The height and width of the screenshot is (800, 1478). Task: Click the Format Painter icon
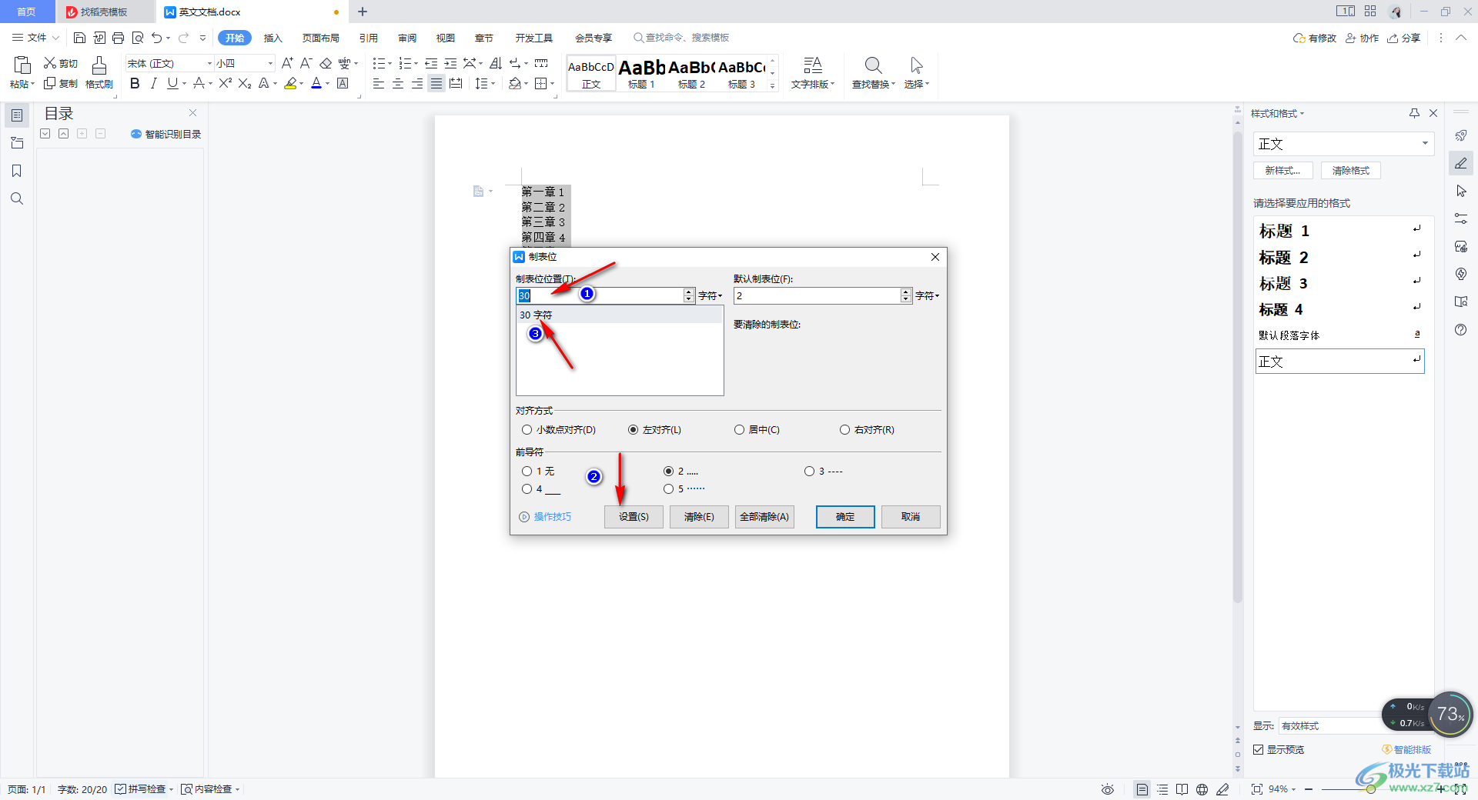(x=99, y=74)
